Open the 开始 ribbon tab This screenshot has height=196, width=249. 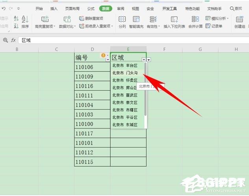click(x=39, y=9)
